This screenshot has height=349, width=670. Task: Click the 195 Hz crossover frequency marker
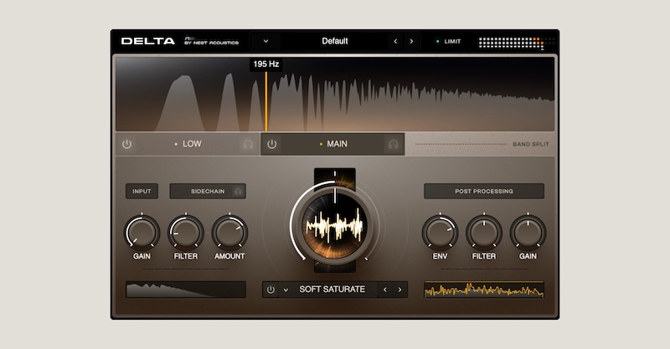click(x=266, y=64)
